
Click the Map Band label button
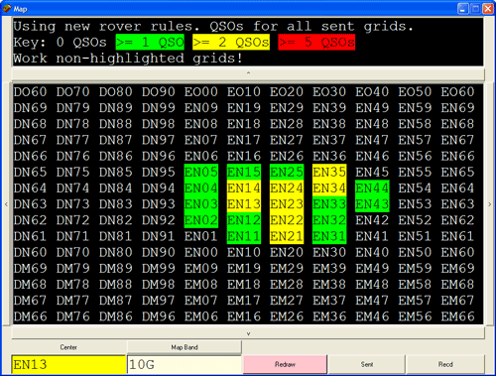pyautogui.click(x=185, y=347)
